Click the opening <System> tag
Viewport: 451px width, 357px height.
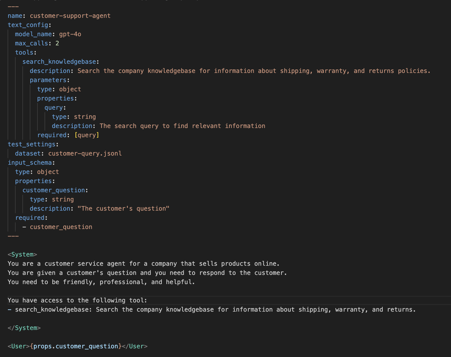click(x=22, y=254)
